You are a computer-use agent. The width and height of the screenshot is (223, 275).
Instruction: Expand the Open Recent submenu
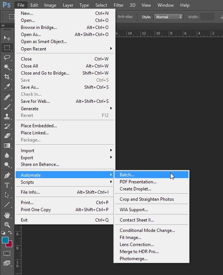(65, 49)
